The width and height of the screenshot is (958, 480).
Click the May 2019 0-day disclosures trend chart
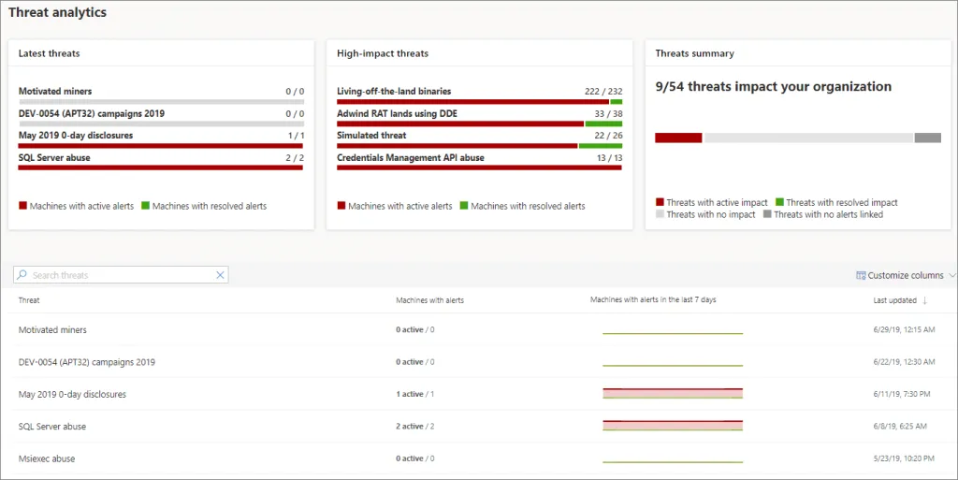click(x=673, y=394)
